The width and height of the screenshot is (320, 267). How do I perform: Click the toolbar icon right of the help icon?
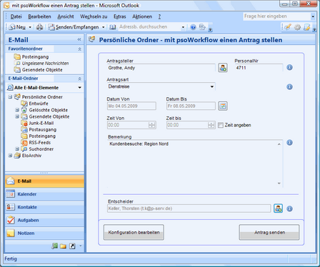tap(202, 27)
